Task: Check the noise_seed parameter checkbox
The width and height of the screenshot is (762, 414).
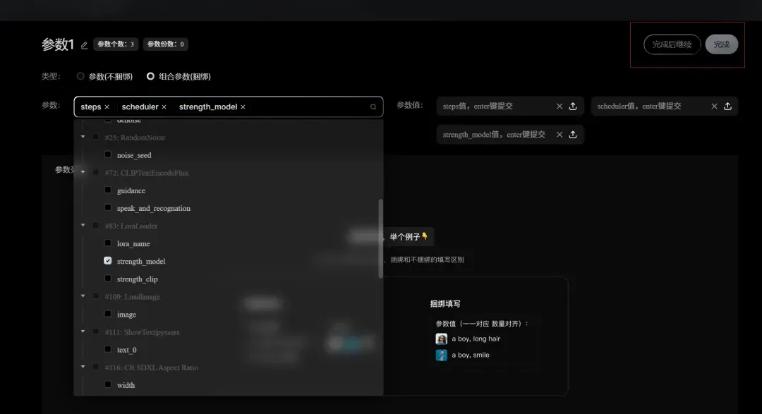Action: point(108,154)
